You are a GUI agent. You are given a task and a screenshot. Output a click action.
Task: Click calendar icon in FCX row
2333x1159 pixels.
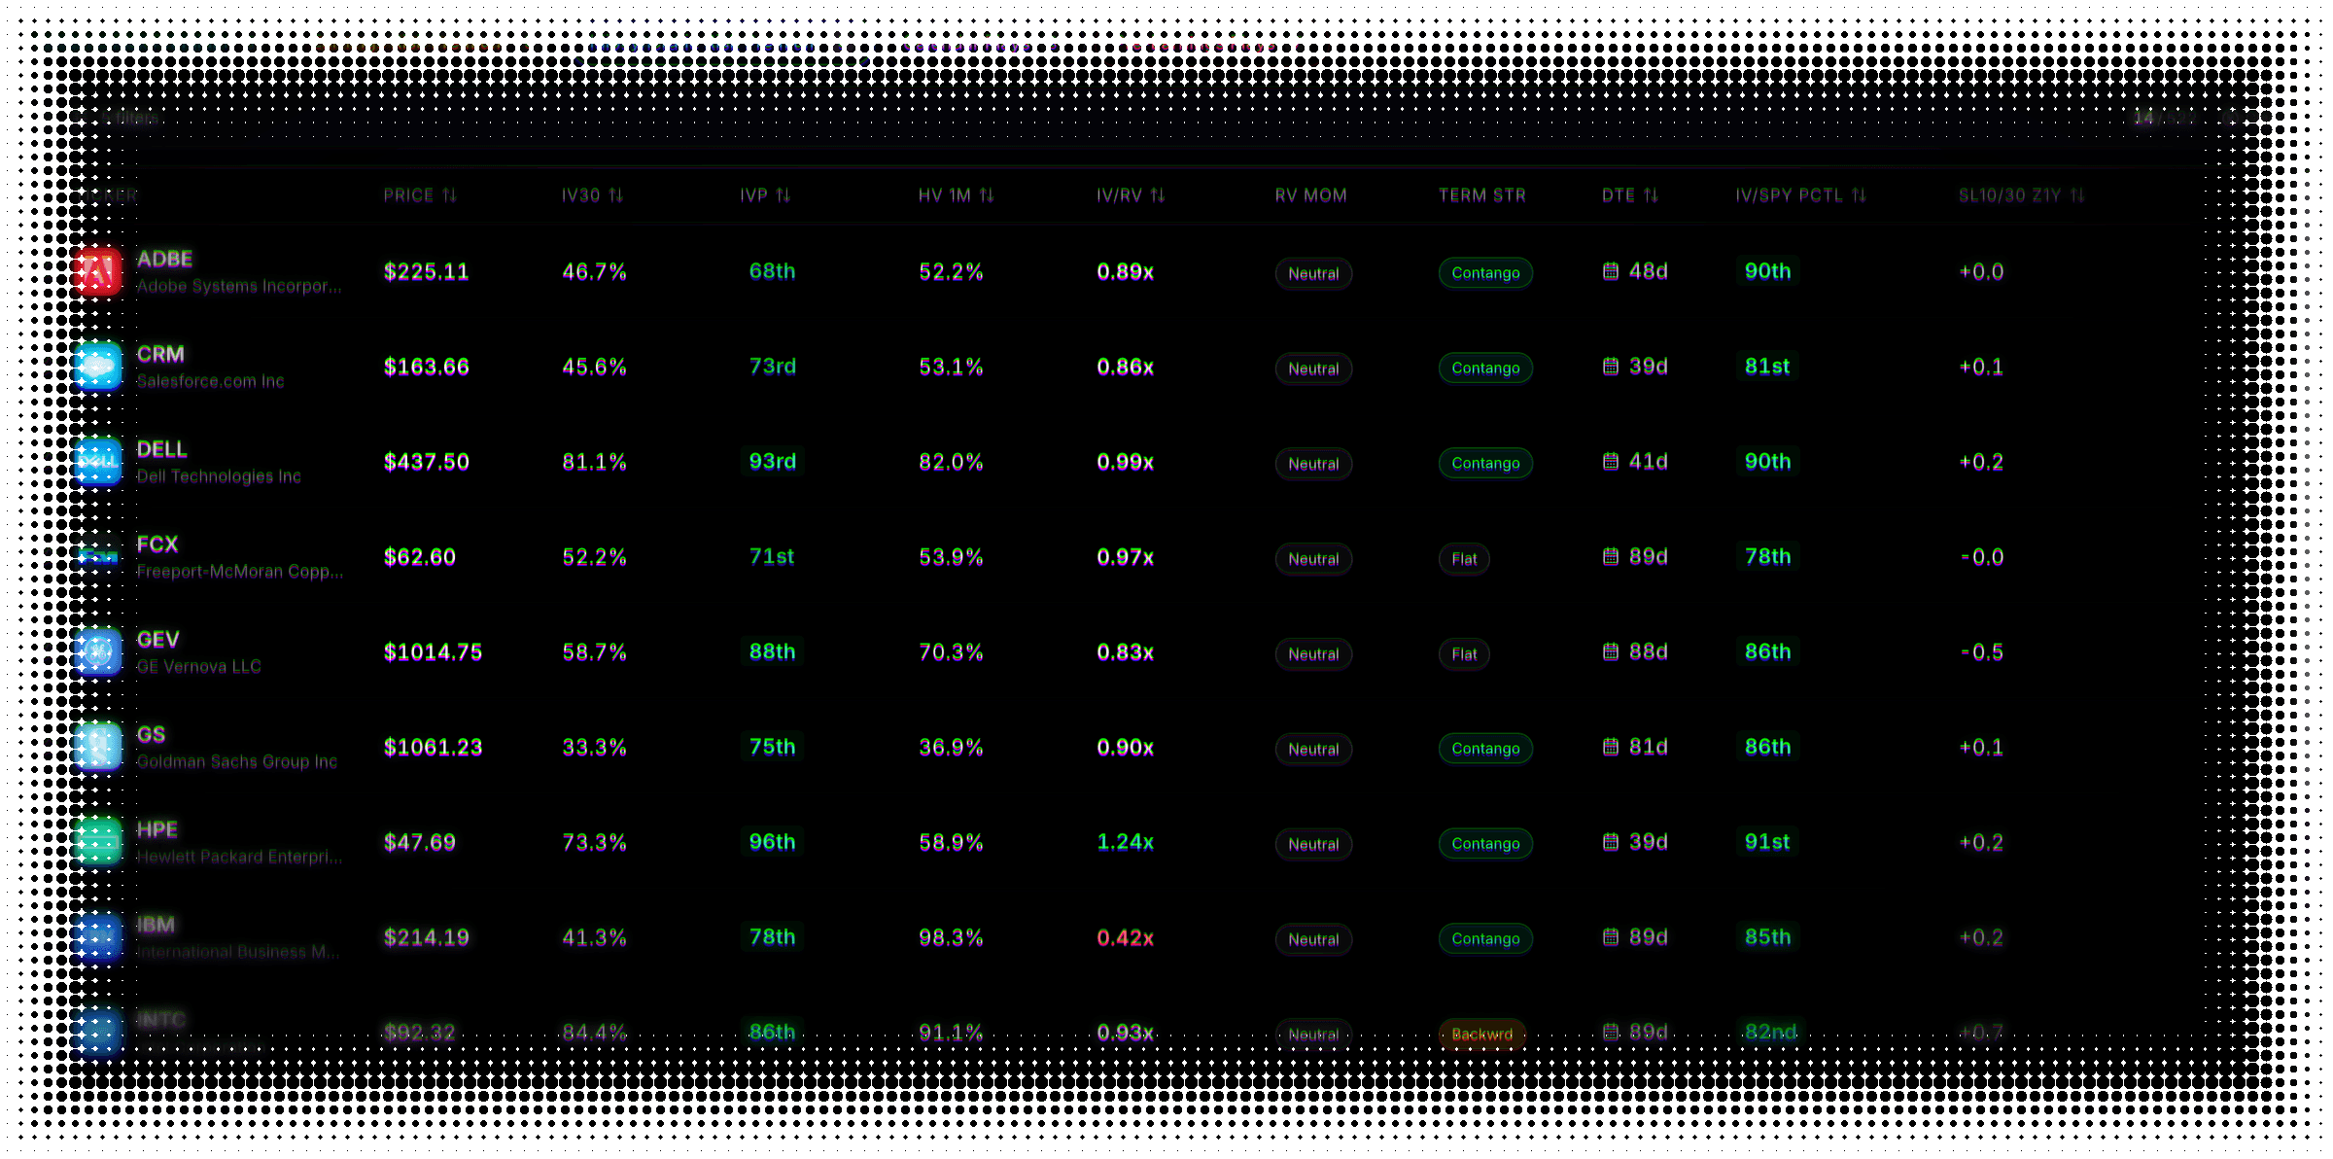[x=1611, y=557]
